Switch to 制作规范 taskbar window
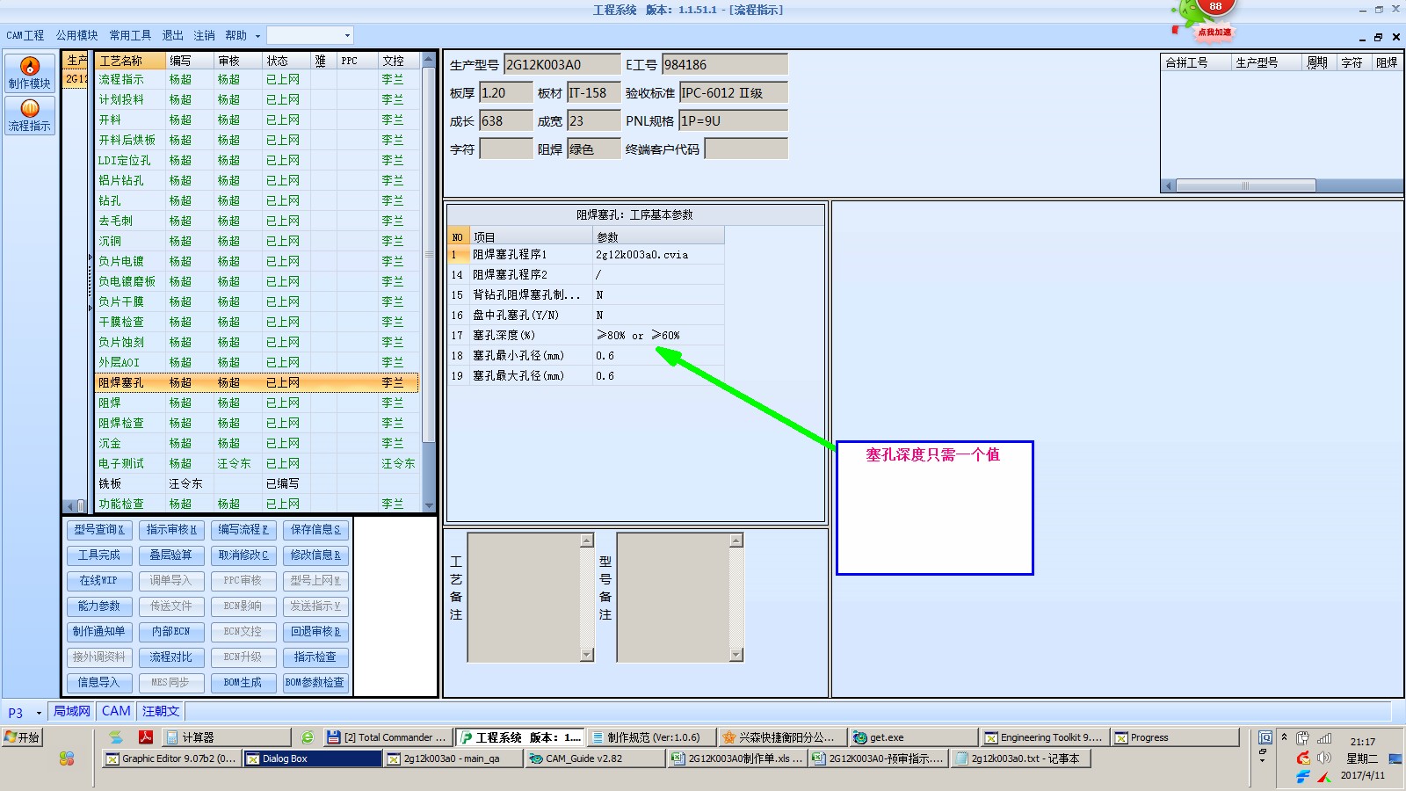 (x=651, y=737)
